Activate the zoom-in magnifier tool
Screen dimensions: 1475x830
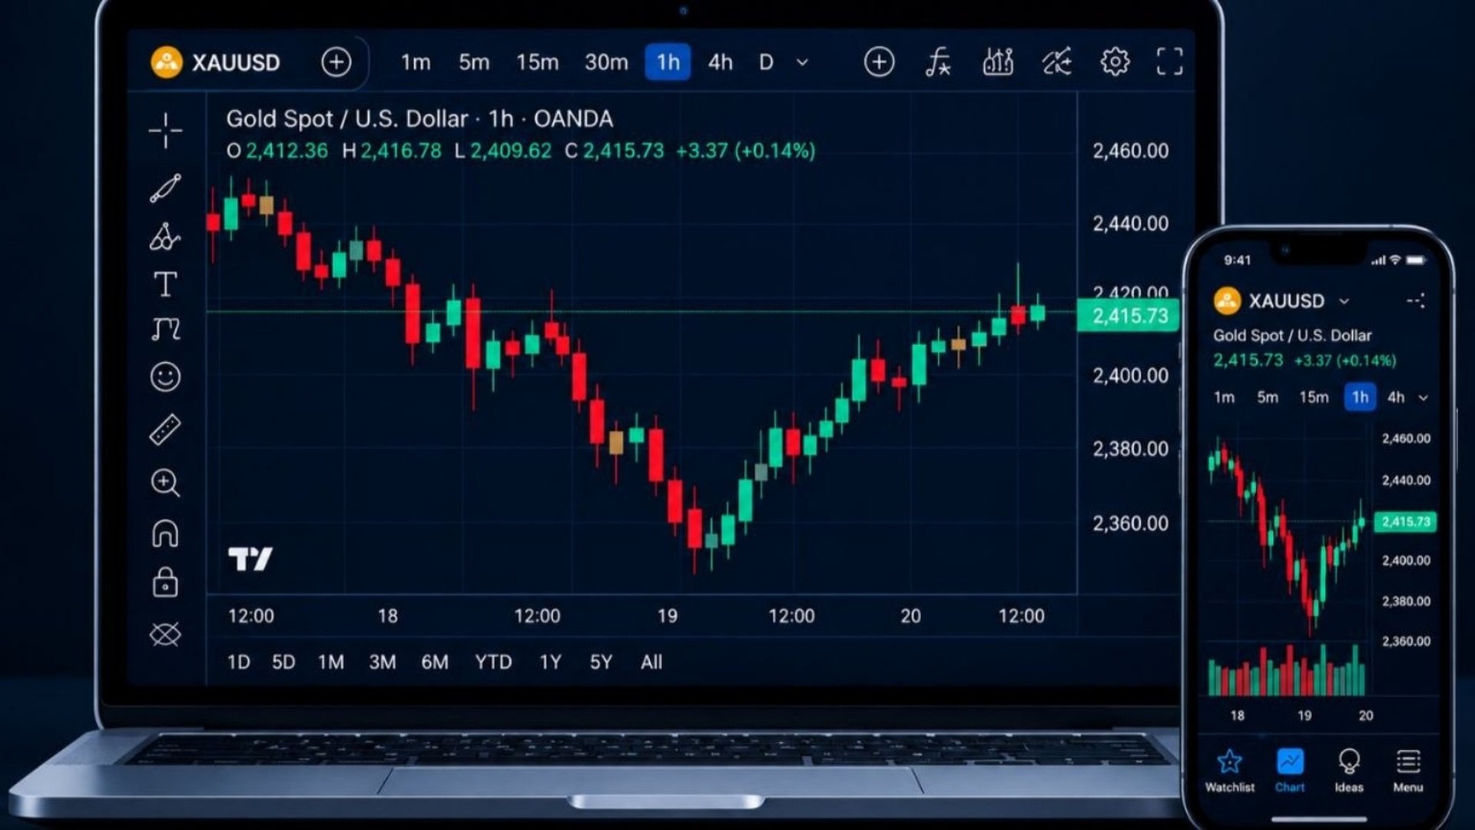tap(165, 483)
